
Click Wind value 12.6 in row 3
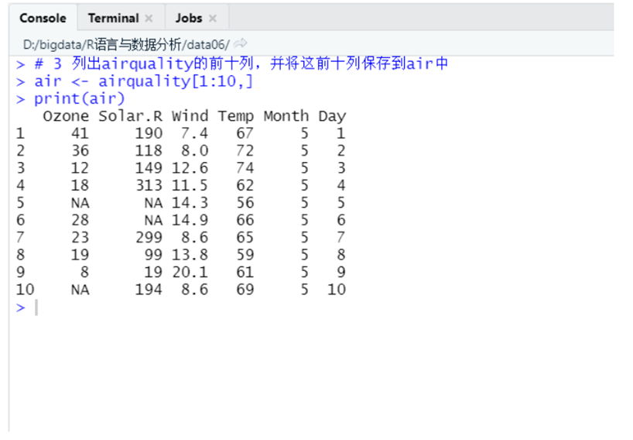click(x=190, y=168)
